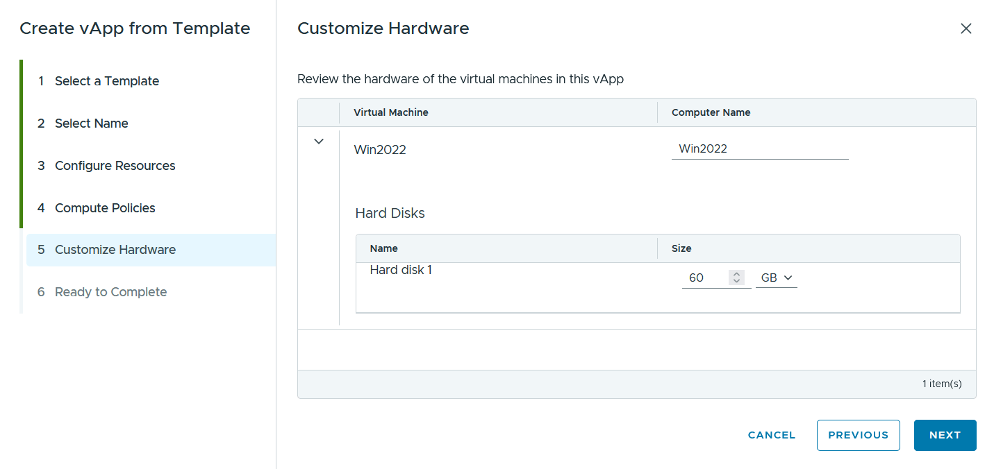Click the Virtual Machine column header
Viewport: 994px width, 469px height.
pos(391,112)
